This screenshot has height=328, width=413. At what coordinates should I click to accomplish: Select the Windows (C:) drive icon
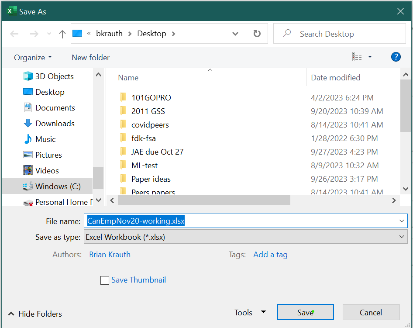coord(27,186)
